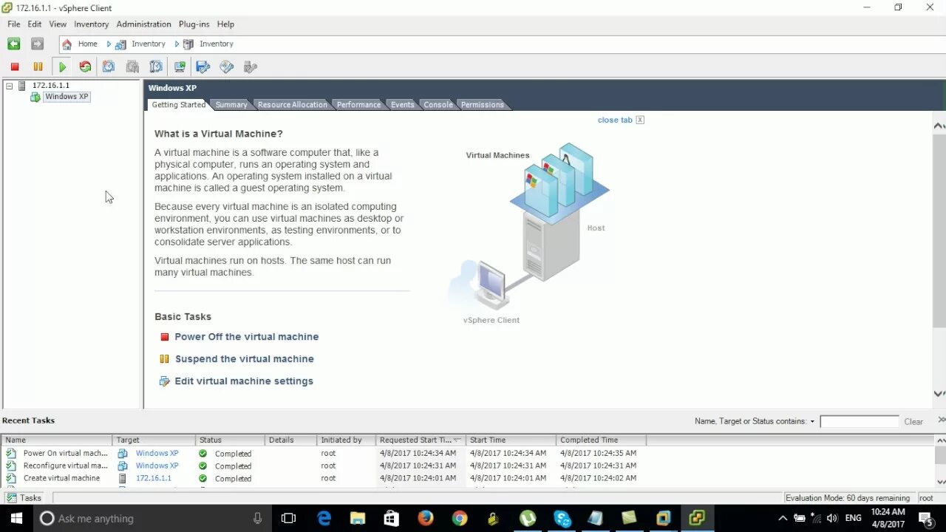Click the Ask me anything search box

click(x=152, y=518)
